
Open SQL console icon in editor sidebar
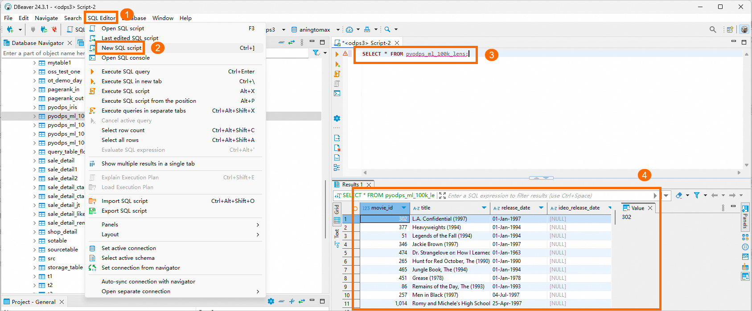click(337, 93)
